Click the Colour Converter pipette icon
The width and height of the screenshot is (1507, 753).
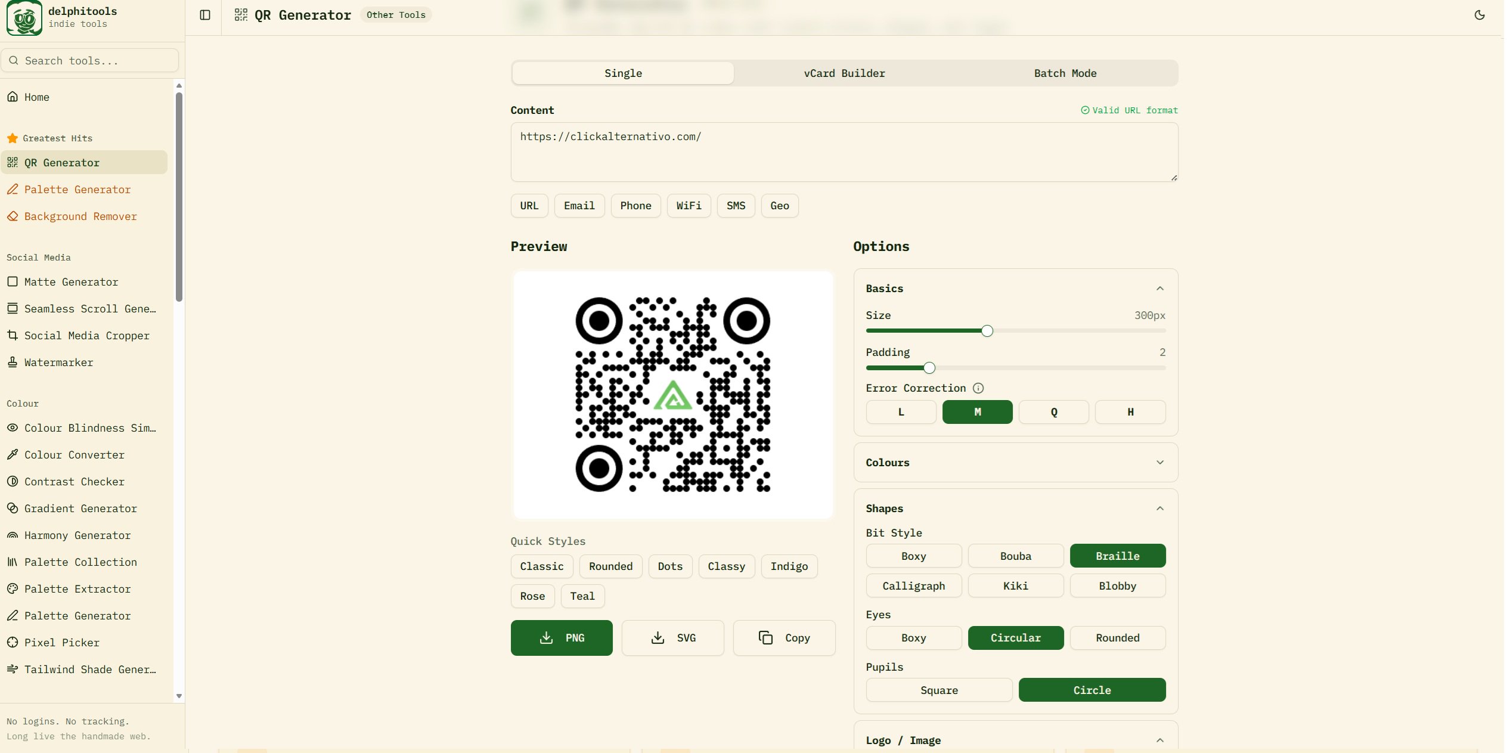point(13,454)
